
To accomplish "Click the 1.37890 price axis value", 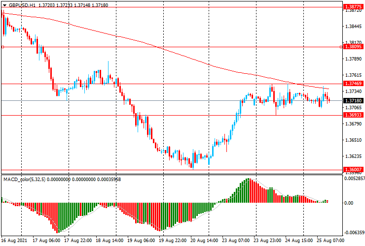I will point(354,59).
